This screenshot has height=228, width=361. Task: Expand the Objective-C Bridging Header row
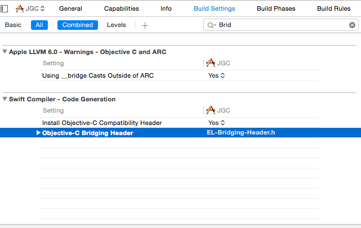coord(38,133)
